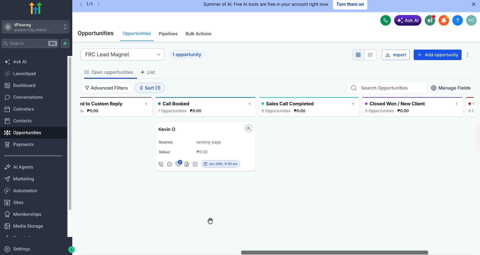Screen dimensions: 480x255
Task: Add a new List view
Action: point(148,72)
